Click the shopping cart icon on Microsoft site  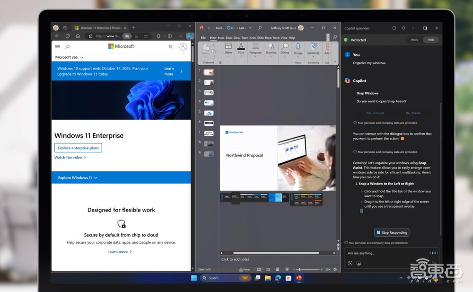(x=170, y=47)
